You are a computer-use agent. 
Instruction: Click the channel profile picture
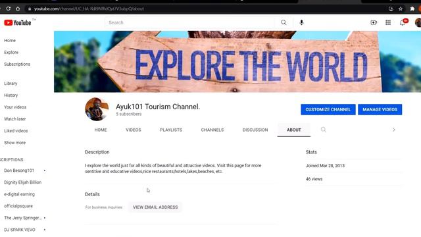click(97, 109)
